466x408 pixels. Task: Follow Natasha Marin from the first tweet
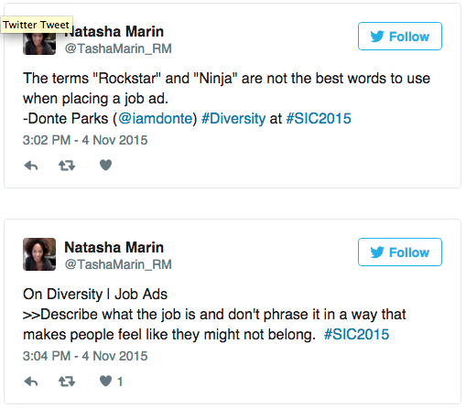400,37
